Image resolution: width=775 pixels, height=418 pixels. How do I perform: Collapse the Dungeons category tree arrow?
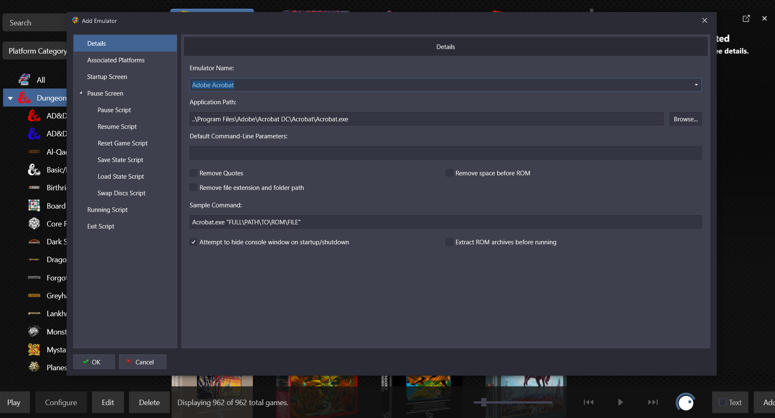tap(10, 98)
